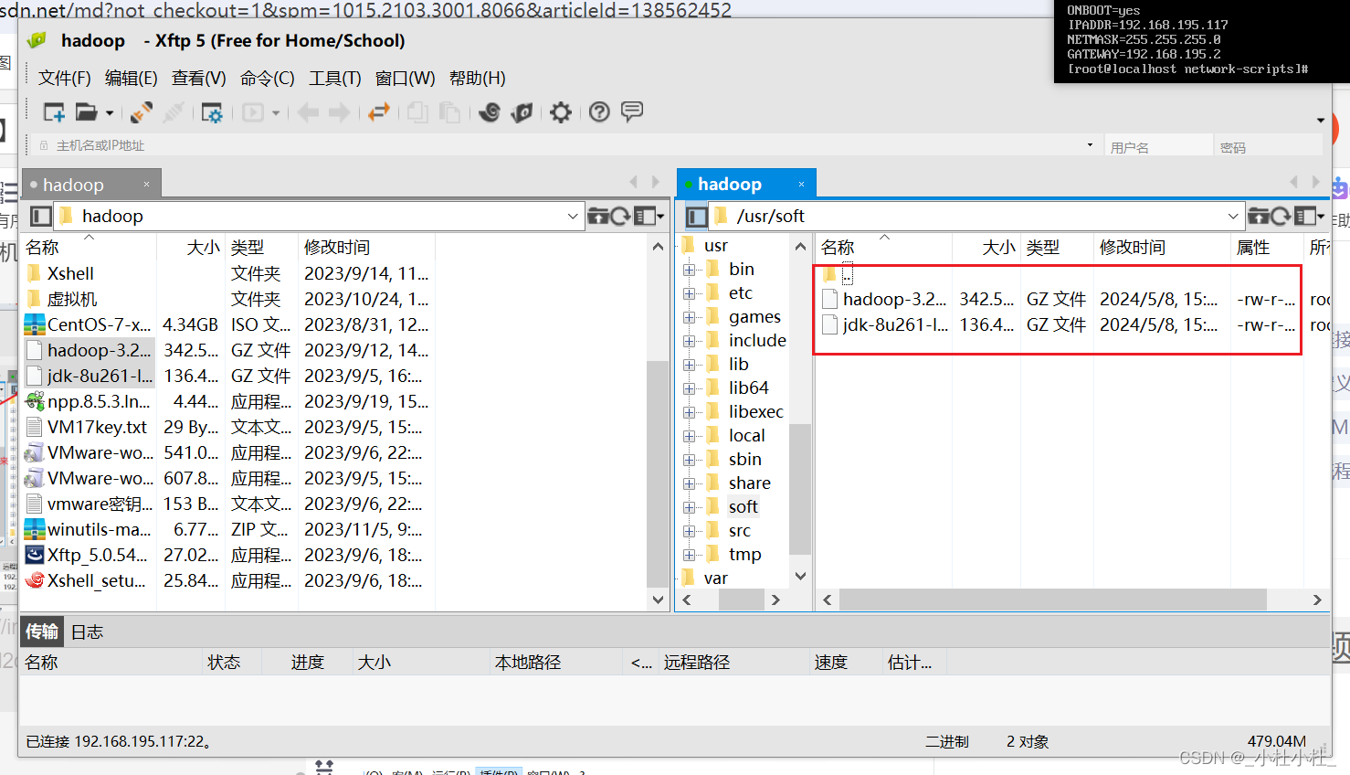Click the feedback speech-bubble icon
This screenshot has width=1350, height=775.
click(x=632, y=111)
